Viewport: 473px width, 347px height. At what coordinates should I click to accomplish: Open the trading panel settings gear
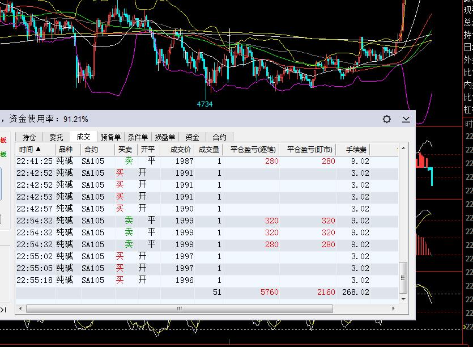pyautogui.click(x=387, y=119)
